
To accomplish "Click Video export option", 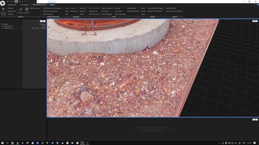I will [143, 14].
